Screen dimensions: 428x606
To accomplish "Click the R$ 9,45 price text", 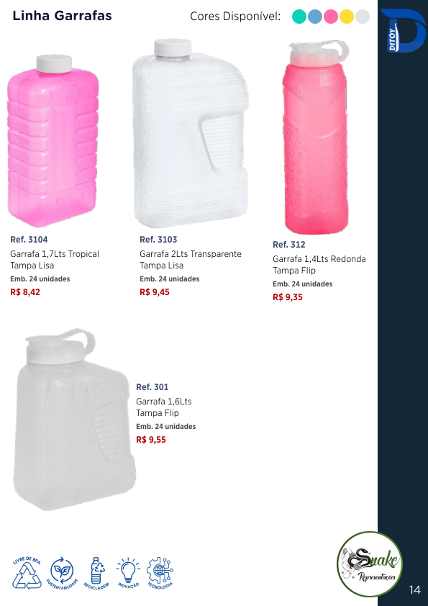I will point(155,292).
